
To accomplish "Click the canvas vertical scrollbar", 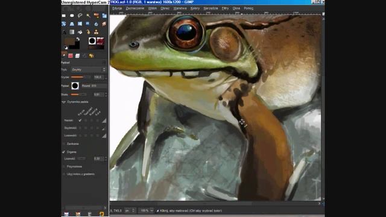I will pyautogui.click(x=323, y=108).
